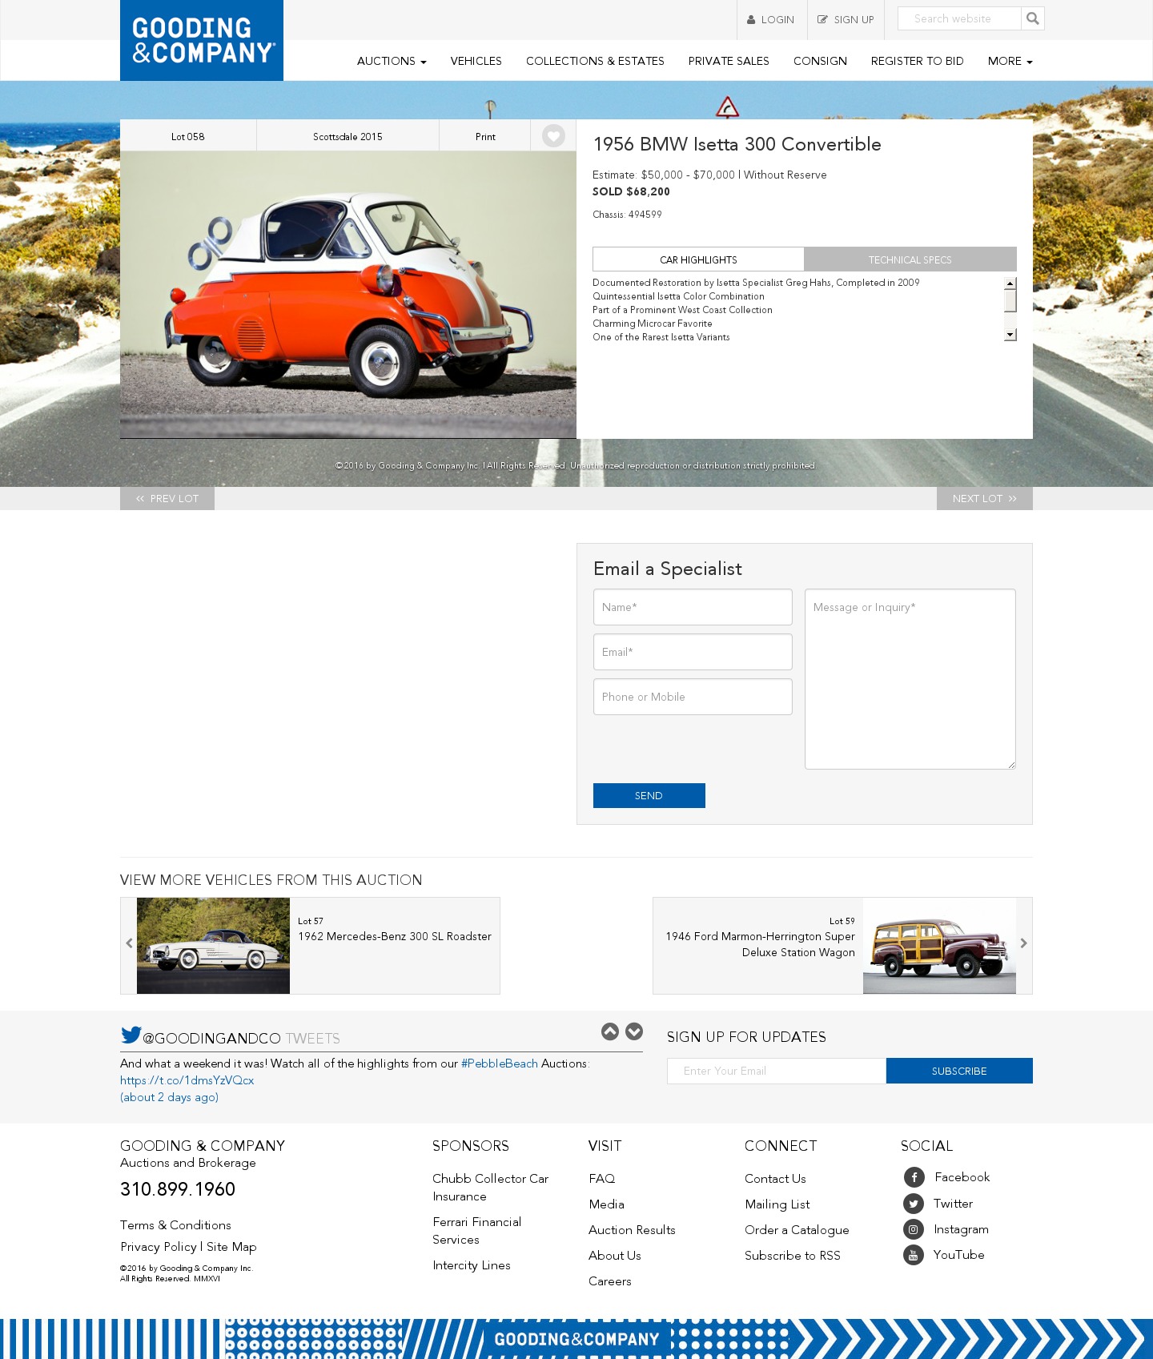This screenshot has height=1359, width=1153.
Task: Click the #PebbleBeach hashtag link
Action: (x=500, y=1063)
